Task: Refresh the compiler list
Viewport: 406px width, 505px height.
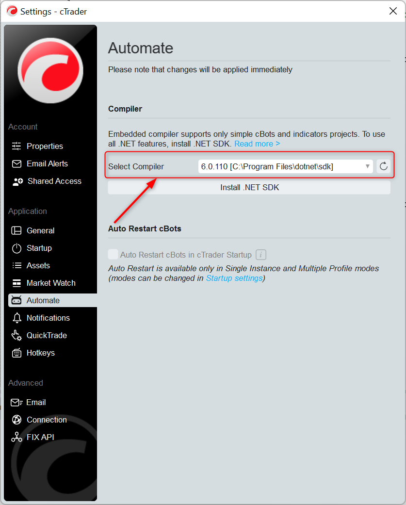Action: point(384,166)
